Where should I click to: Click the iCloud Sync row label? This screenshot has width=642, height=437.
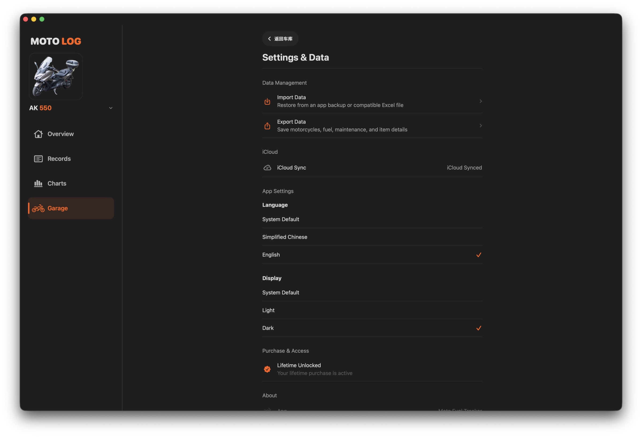(292, 168)
